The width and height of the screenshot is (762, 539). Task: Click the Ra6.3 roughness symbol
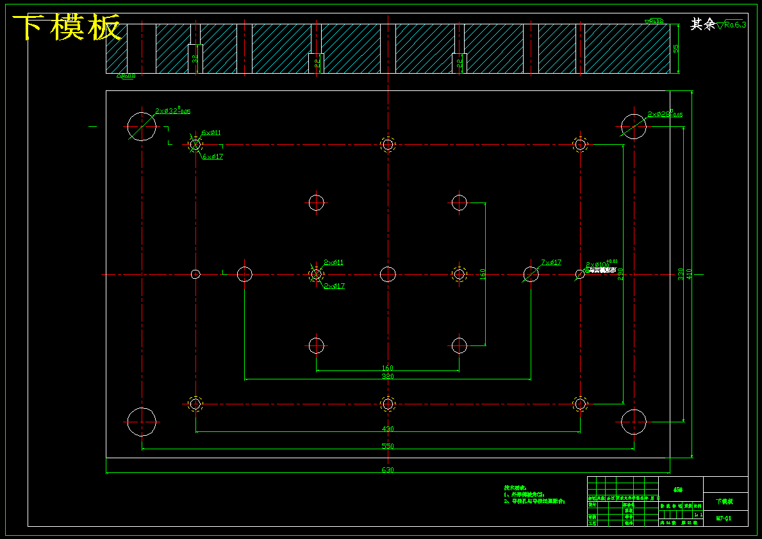point(731,25)
